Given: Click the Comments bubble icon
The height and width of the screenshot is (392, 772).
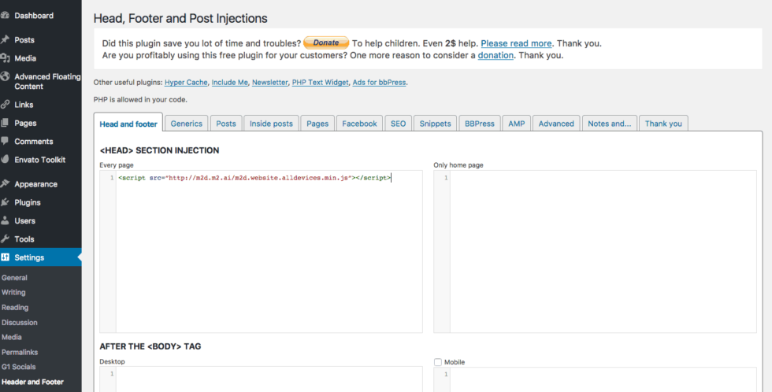Looking at the screenshot, I should pos(5,141).
